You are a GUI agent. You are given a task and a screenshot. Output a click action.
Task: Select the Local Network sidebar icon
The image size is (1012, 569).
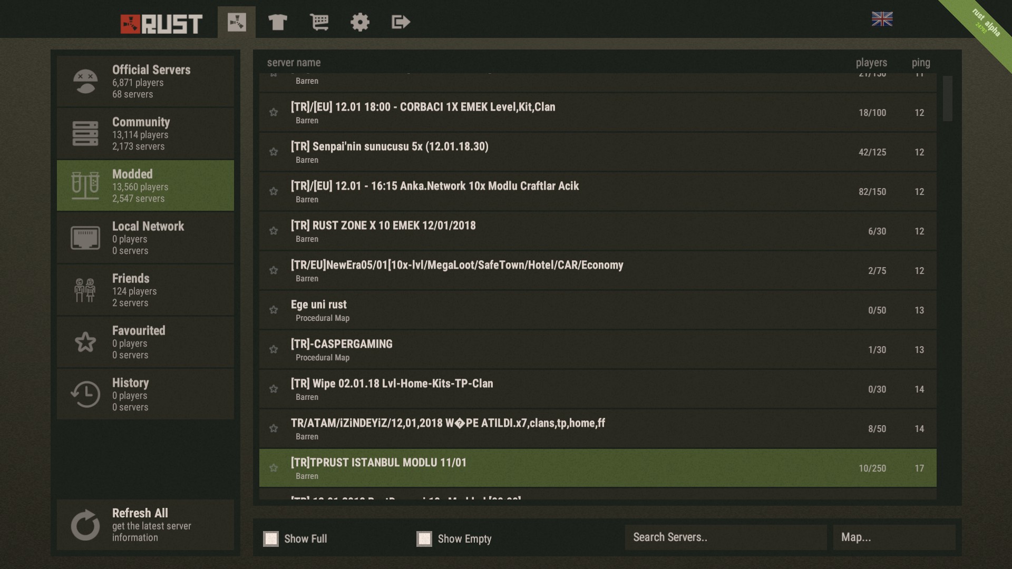click(85, 237)
